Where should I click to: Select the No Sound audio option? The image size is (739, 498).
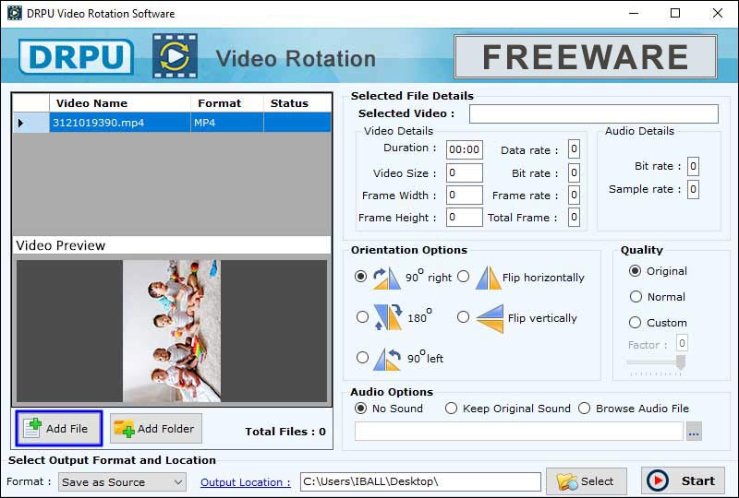360,409
